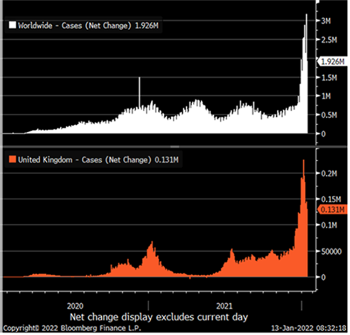Click the 0.2M label on UK axis
This screenshot has height=335, width=350.
tap(328, 173)
